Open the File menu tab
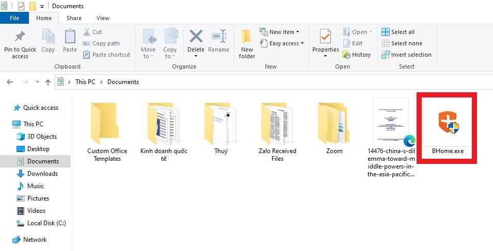This screenshot has width=493, height=251. tap(14, 18)
